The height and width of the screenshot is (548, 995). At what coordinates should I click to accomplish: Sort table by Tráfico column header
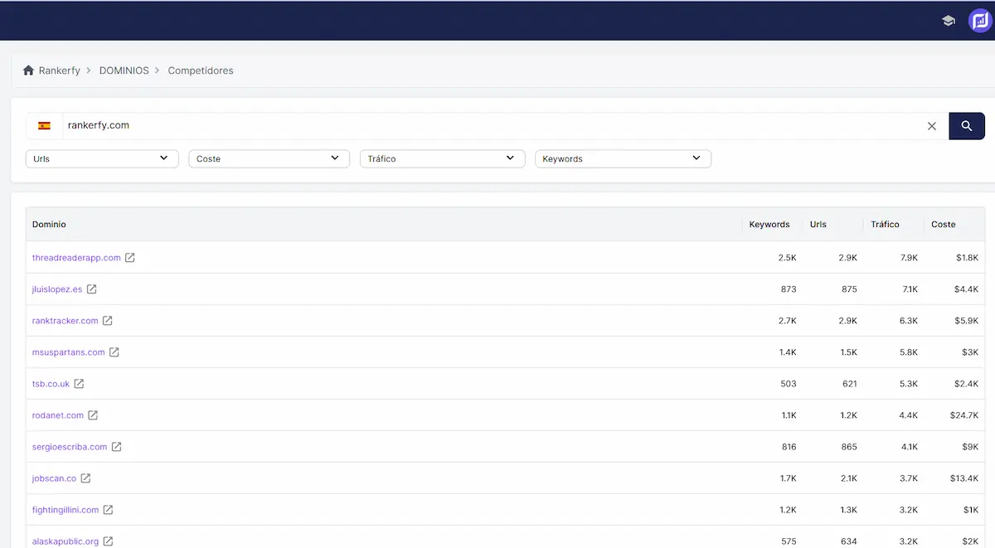tap(885, 225)
